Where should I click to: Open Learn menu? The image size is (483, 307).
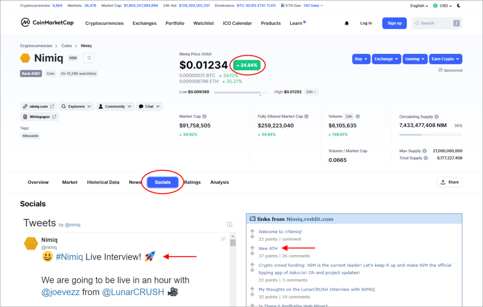[296, 23]
